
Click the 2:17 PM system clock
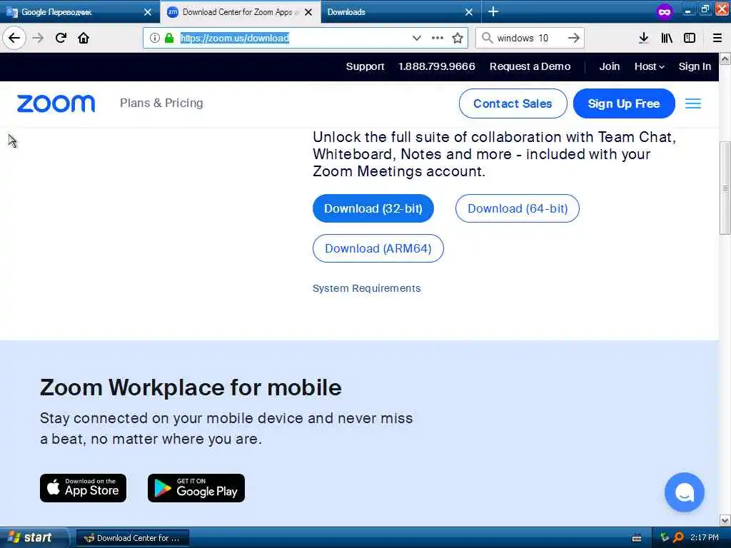click(705, 538)
